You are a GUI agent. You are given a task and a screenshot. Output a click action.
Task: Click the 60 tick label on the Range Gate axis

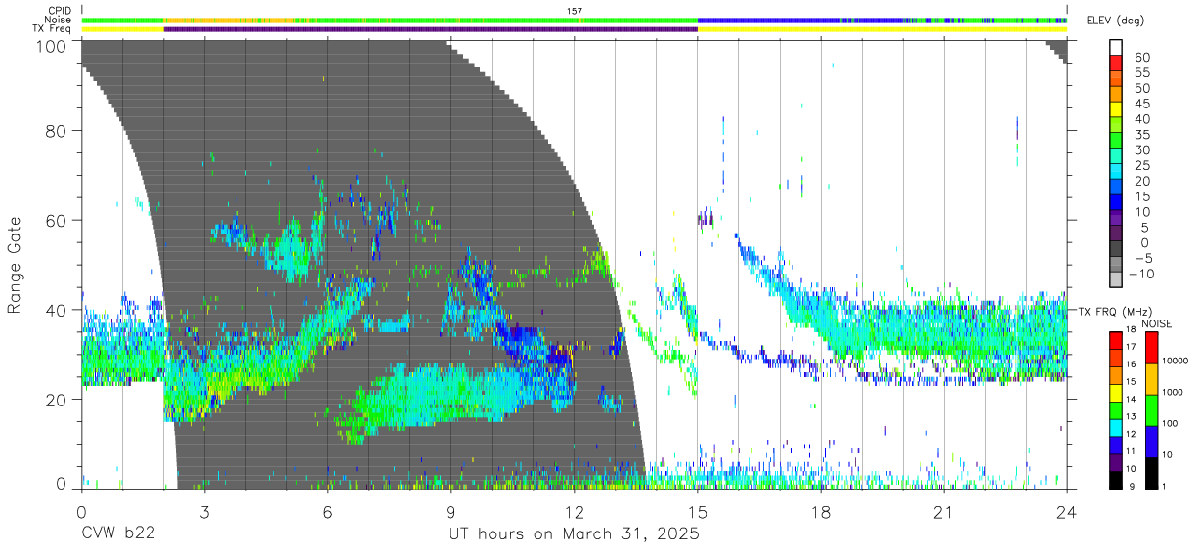tap(58, 221)
